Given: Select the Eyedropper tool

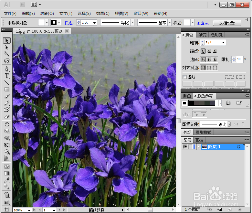Looking at the screenshot, I should (7, 180).
